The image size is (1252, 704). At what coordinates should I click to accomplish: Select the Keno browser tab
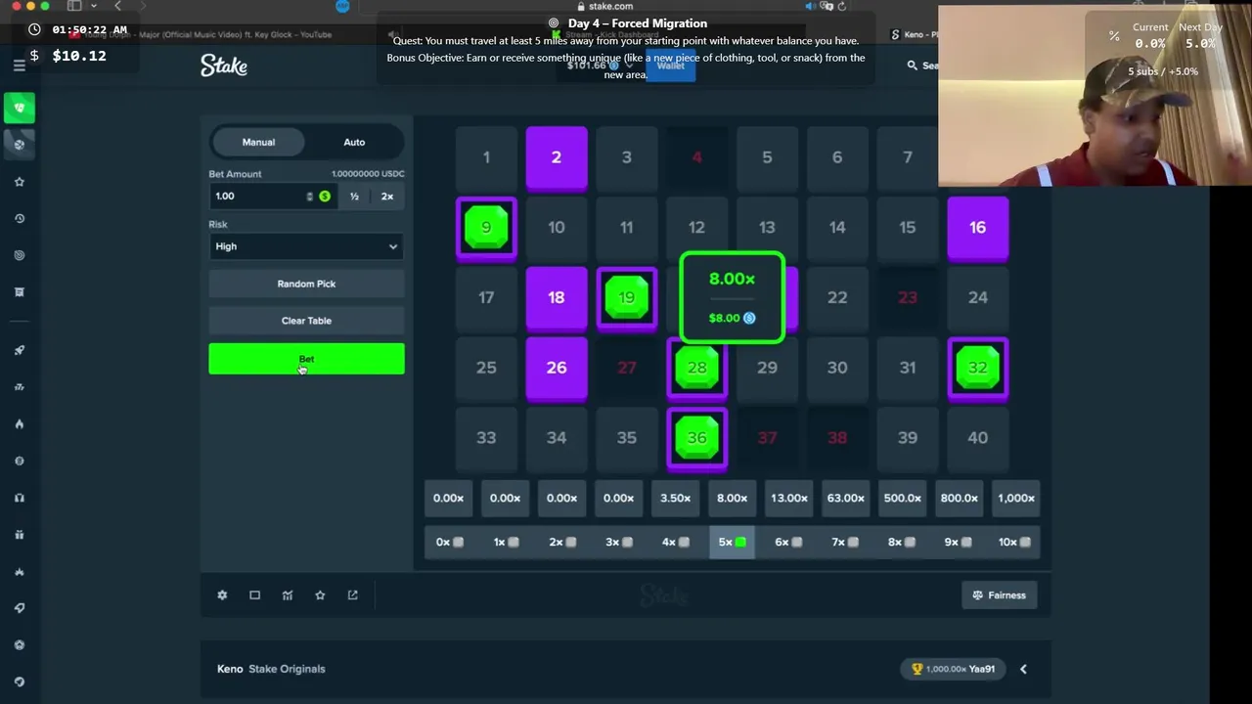913,34
